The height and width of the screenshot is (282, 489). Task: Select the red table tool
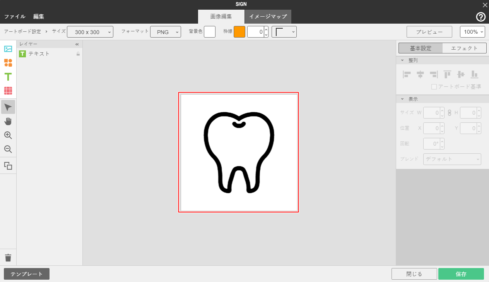pos(8,91)
